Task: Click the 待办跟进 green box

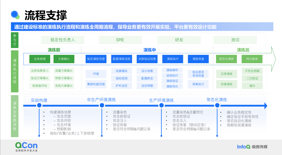Action: 252,59
